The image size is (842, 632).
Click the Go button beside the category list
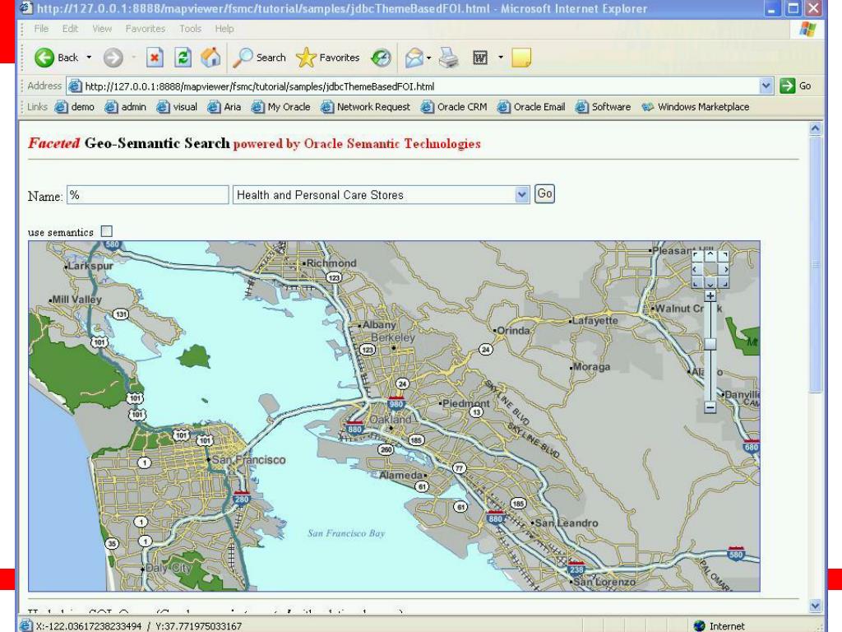pyautogui.click(x=544, y=194)
